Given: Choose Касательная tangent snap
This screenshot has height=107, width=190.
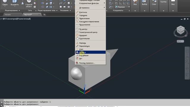Looking at the screenshot, I should (90, 39).
